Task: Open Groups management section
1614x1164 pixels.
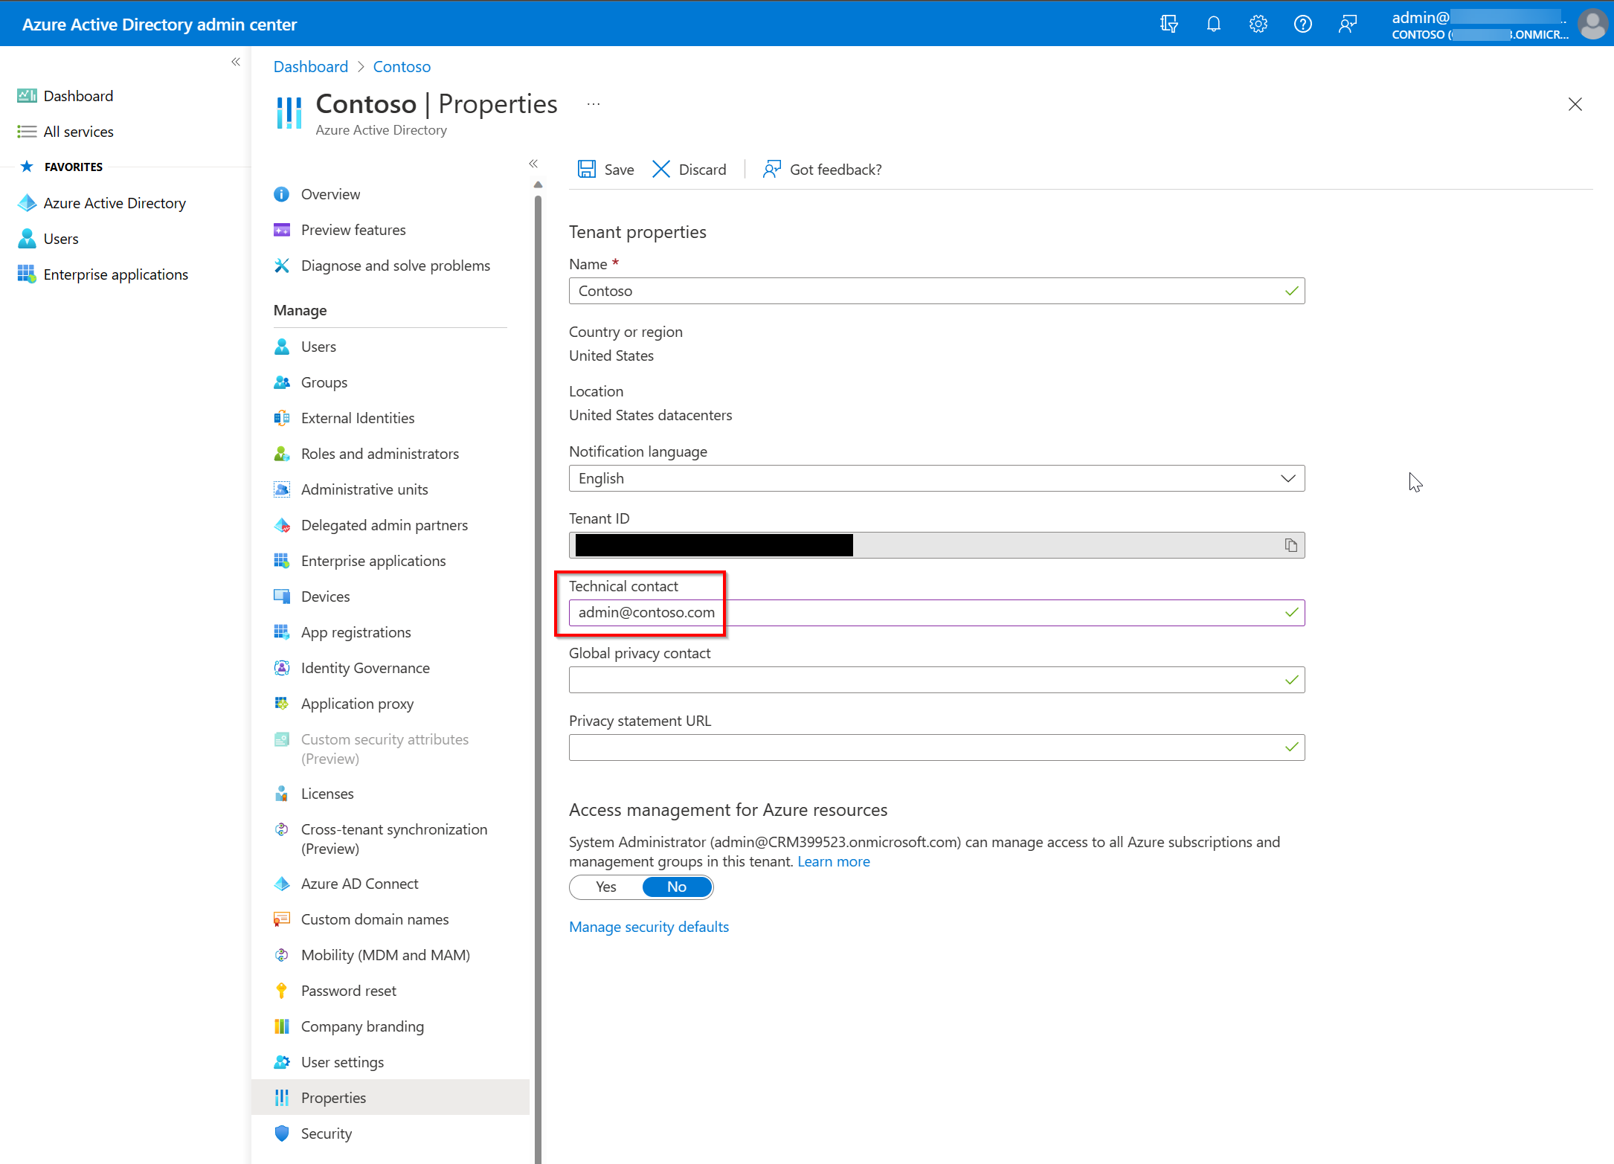Action: click(x=322, y=382)
